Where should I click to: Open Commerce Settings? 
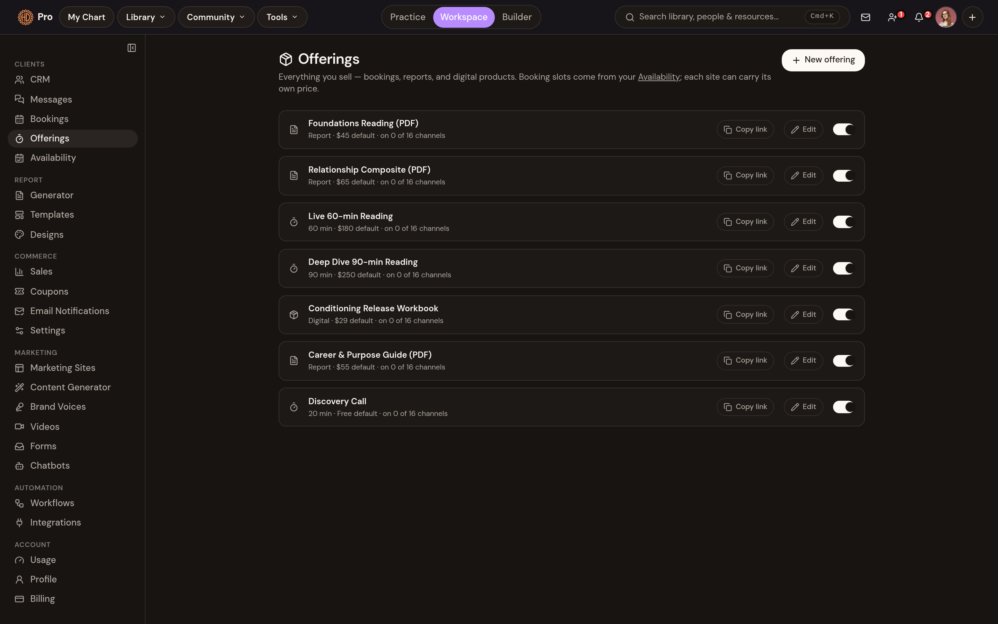pyautogui.click(x=72, y=331)
